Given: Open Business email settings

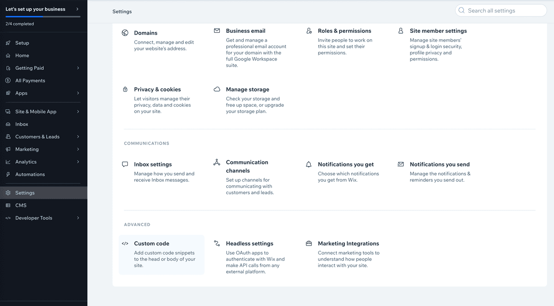Looking at the screenshot, I should click(x=246, y=31).
